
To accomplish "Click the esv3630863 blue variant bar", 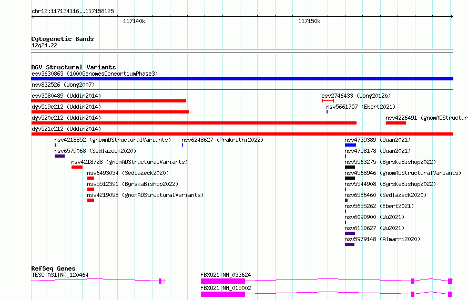I will [242, 79].
